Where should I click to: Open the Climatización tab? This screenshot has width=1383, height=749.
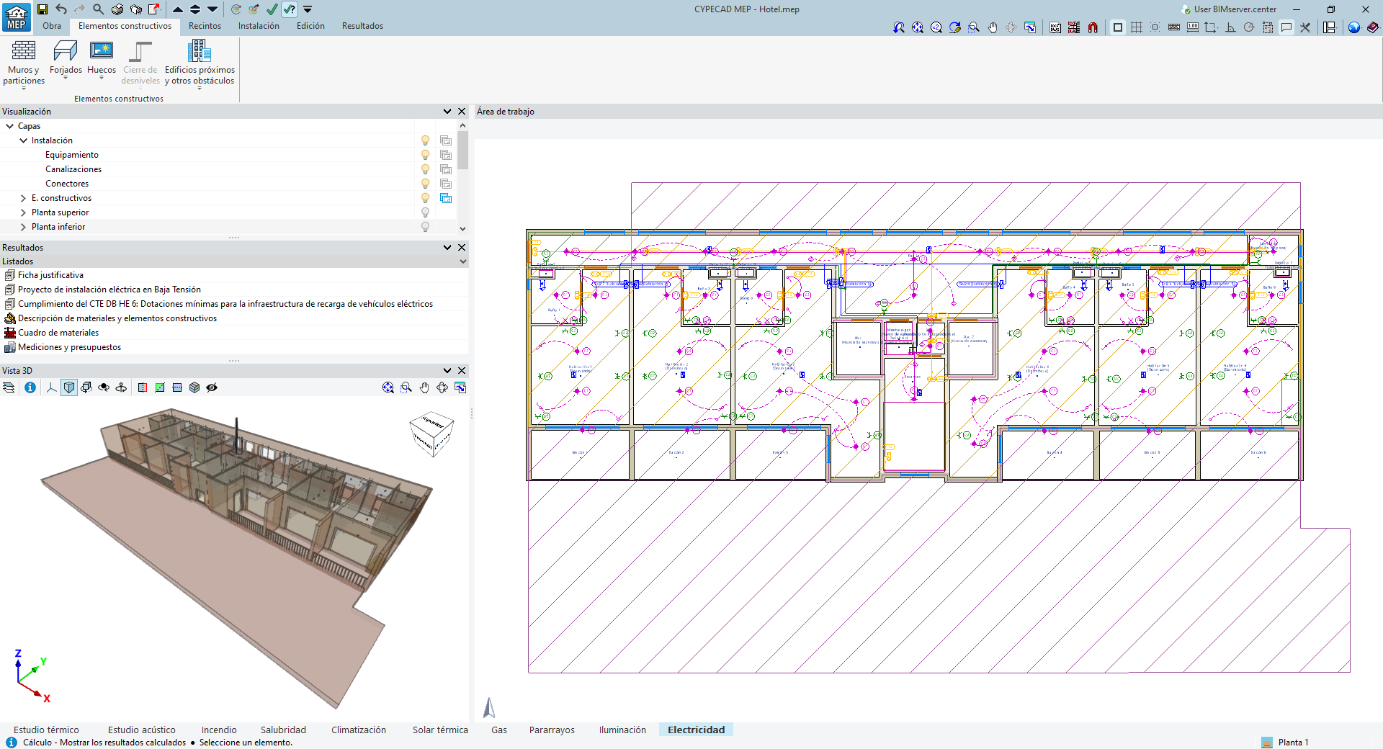(358, 730)
